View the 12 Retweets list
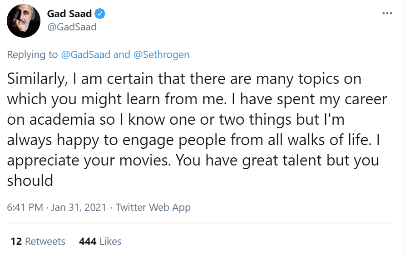The height and width of the screenshot is (258, 405). [38, 241]
